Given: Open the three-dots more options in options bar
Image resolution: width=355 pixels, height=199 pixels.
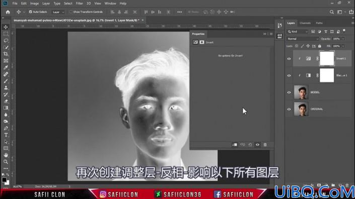Looking at the screenshot, I should [180, 12].
